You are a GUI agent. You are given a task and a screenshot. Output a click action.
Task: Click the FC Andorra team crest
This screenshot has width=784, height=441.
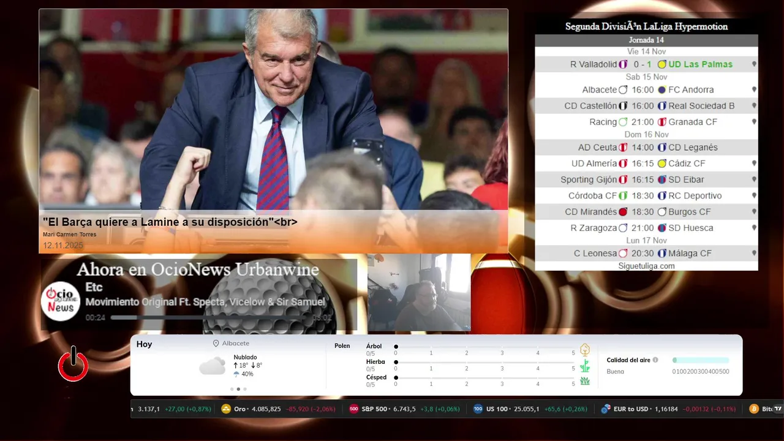point(661,89)
